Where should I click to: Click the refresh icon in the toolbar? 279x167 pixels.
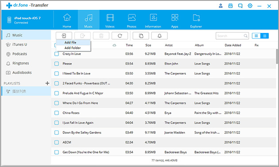[120, 36]
